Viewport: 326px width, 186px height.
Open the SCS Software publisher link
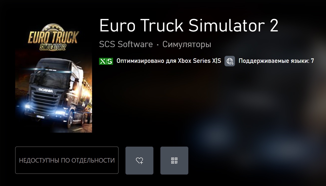126,44
